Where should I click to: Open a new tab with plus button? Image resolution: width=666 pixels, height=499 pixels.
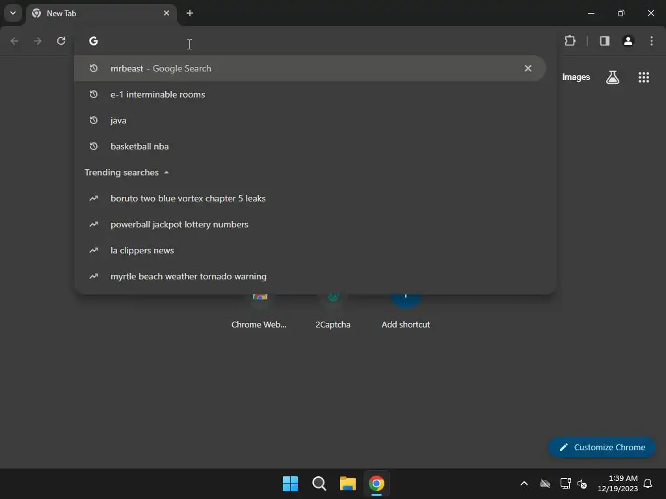point(190,13)
